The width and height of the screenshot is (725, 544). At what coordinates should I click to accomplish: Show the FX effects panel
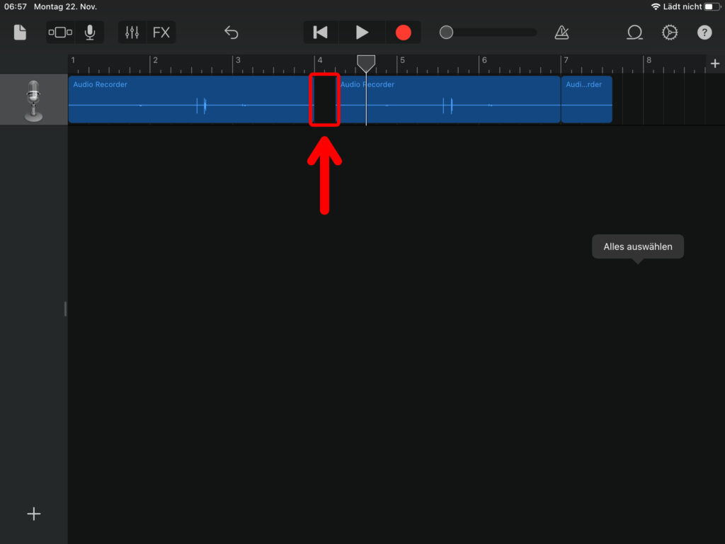pos(161,33)
